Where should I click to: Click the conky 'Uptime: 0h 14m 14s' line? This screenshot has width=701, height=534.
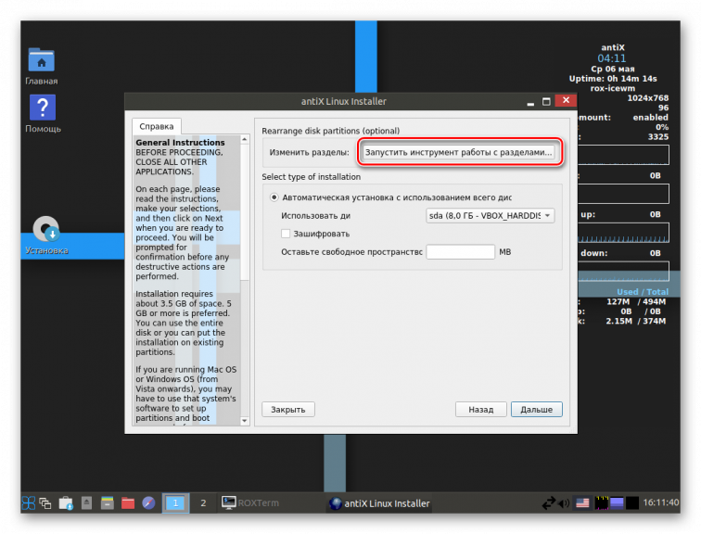pos(613,79)
